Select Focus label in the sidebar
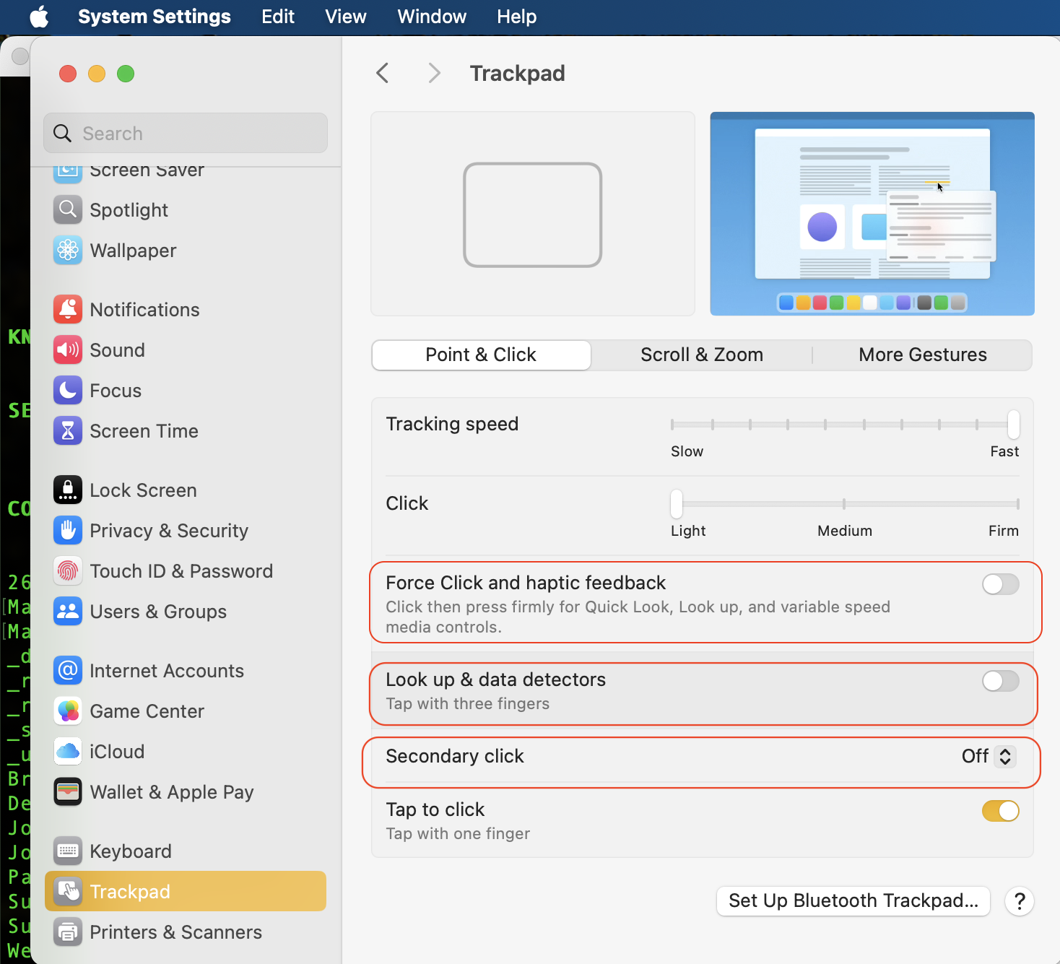 (116, 391)
